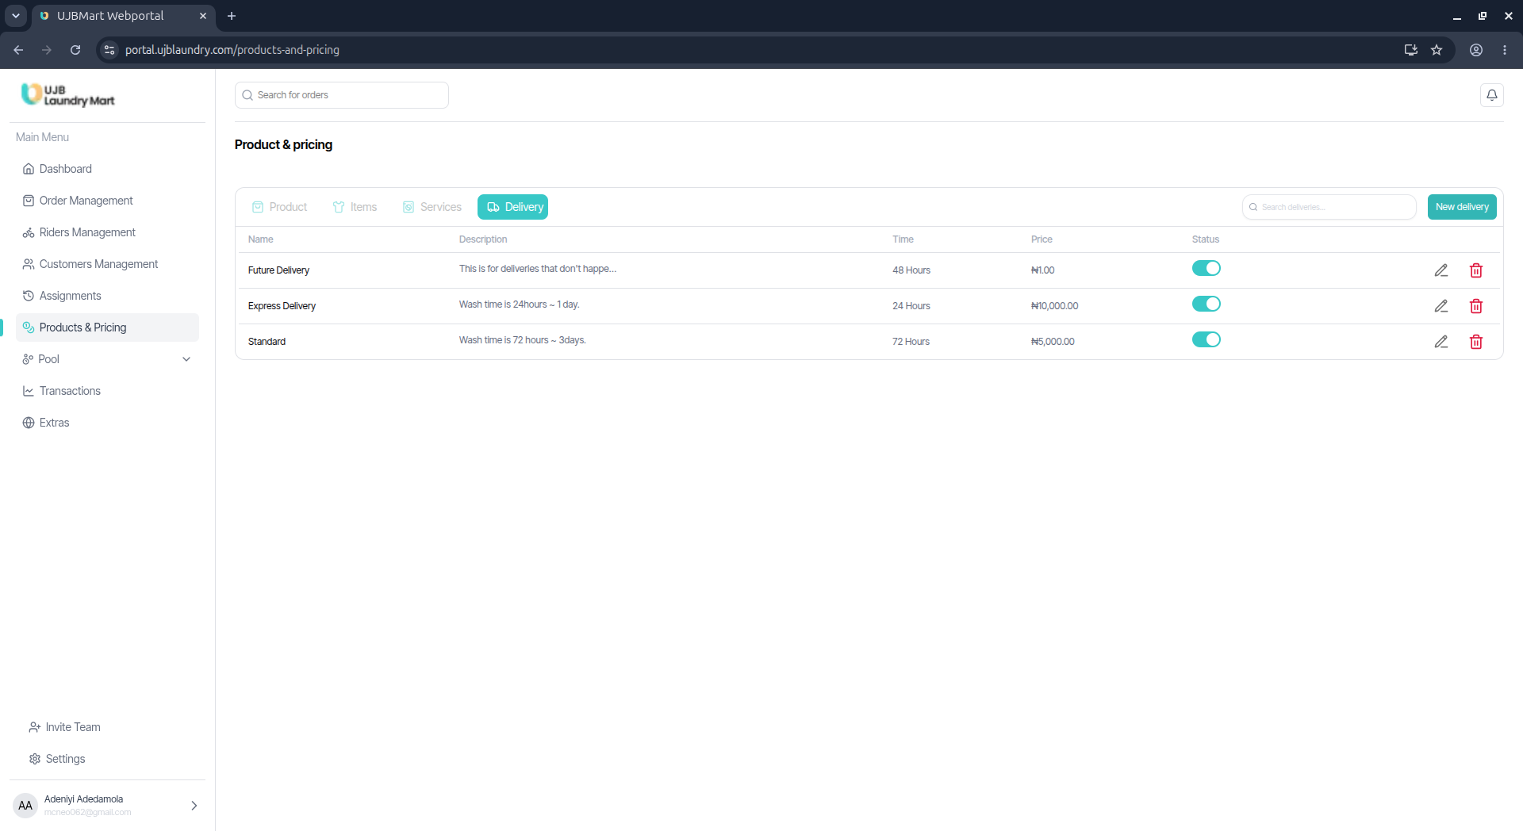Open a new browser tab
This screenshot has width=1523, height=831.
click(x=232, y=16)
